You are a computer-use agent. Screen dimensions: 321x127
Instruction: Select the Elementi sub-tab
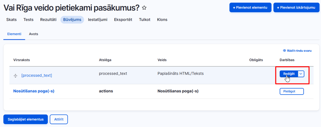[14, 34]
